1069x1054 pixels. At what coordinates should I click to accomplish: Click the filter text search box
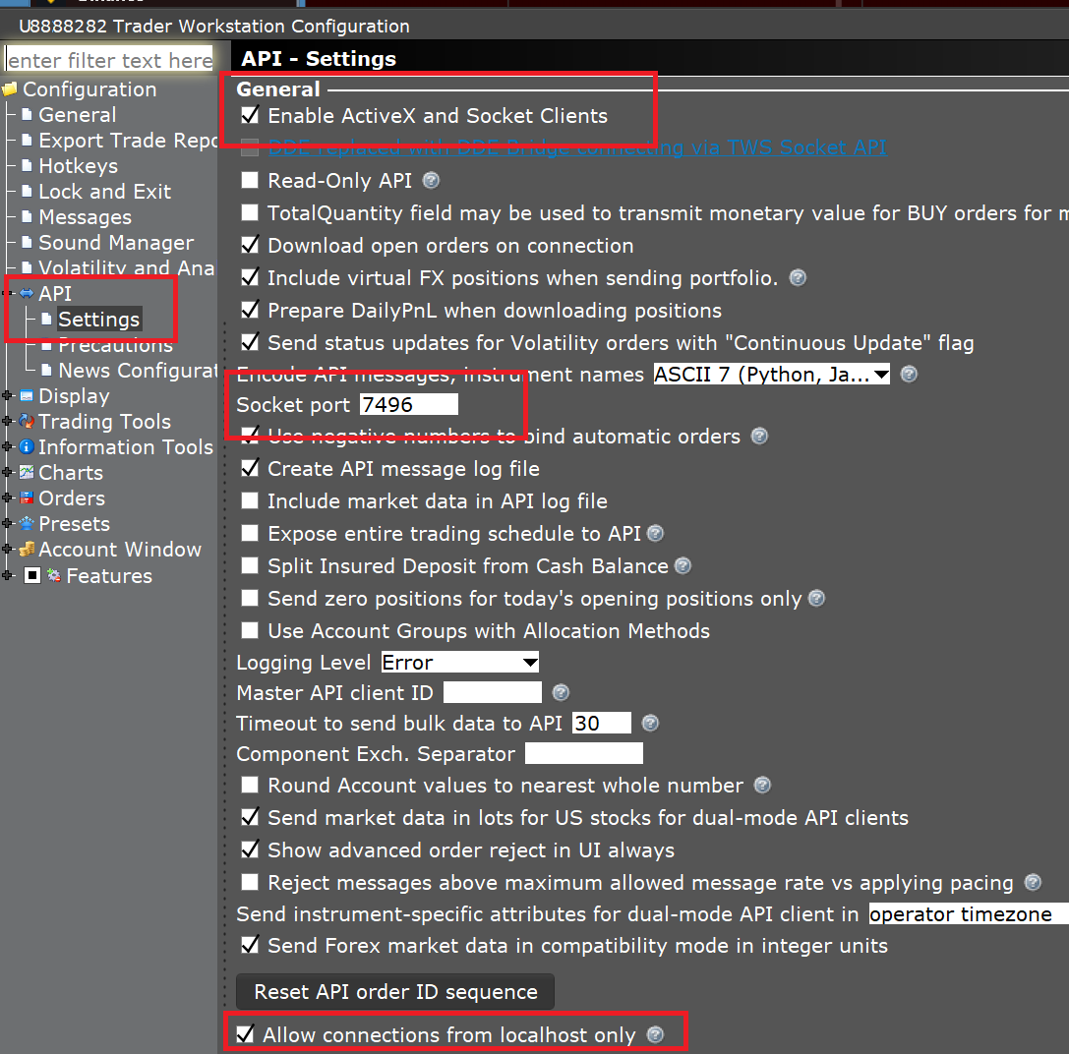(110, 60)
